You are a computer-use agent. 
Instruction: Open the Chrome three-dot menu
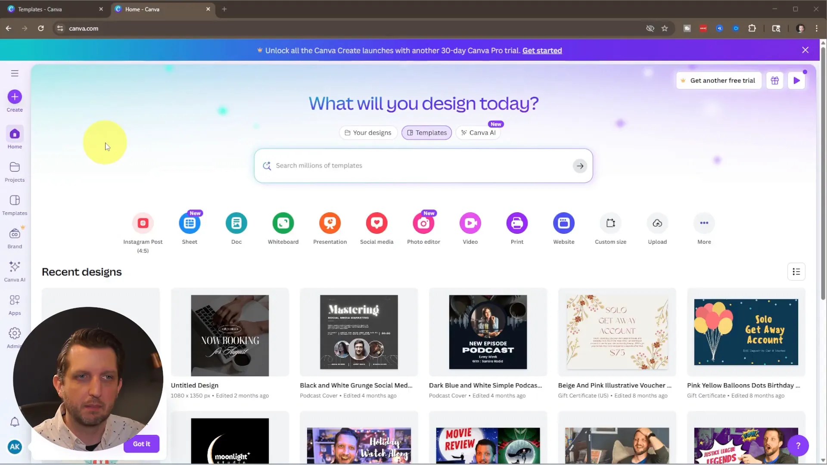(x=817, y=28)
